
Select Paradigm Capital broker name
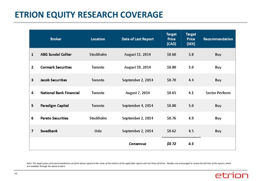point(54,106)
